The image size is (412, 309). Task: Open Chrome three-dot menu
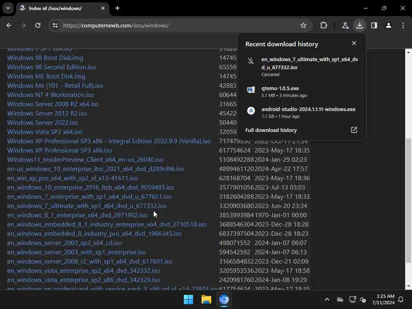tap(403, 25)
